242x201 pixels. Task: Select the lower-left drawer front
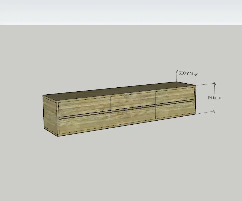pyautogui.click(x=85, y=124)
